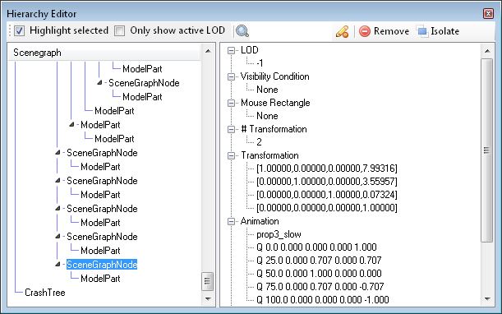Screen dimensions: 502x314
Task: Click properties panel scrollbar down arrow
Action: (487, 298)
